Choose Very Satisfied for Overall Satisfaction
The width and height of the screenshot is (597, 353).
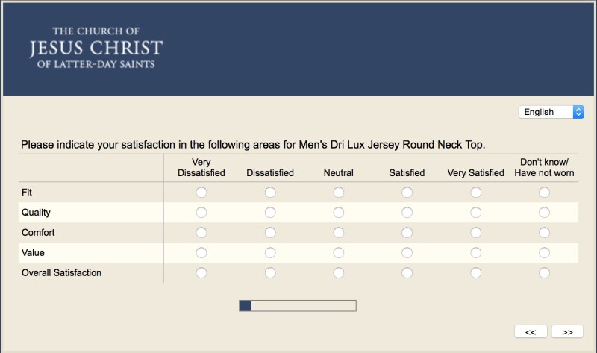476,273
